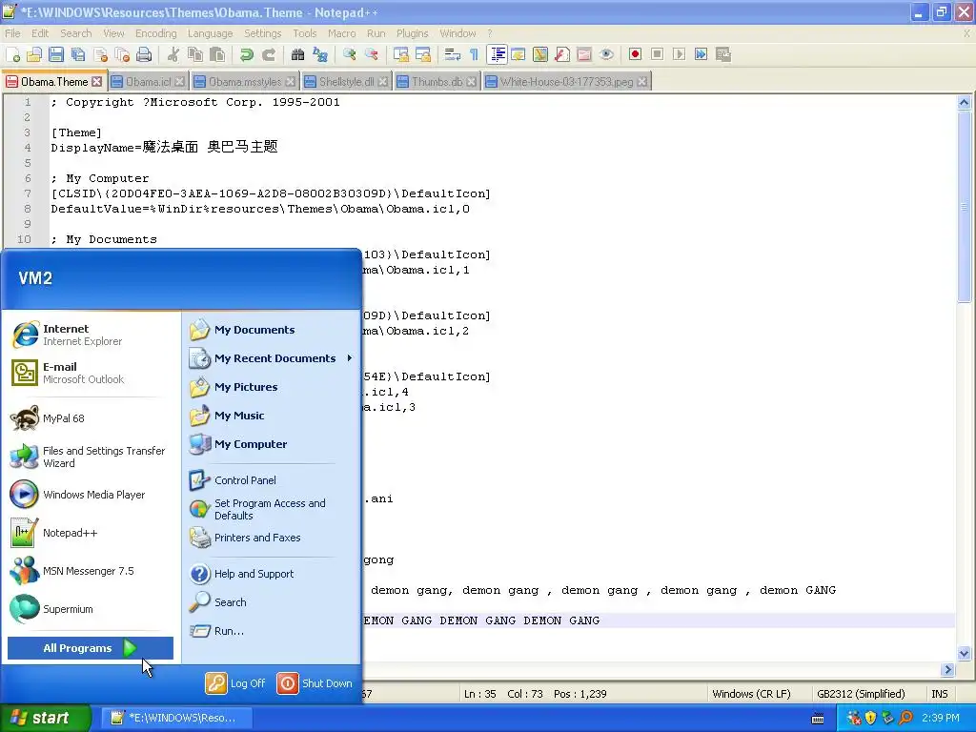Click the Zoom Out toolbar icon

tap(372, 54)
